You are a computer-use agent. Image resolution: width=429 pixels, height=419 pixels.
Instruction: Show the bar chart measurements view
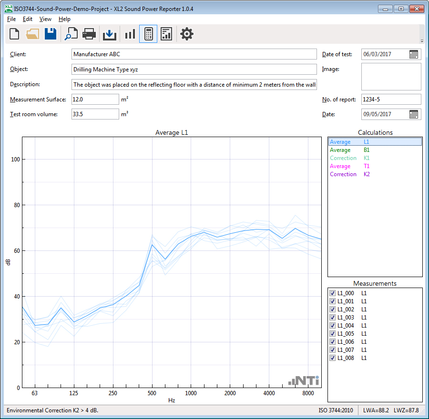pos(130,34)
